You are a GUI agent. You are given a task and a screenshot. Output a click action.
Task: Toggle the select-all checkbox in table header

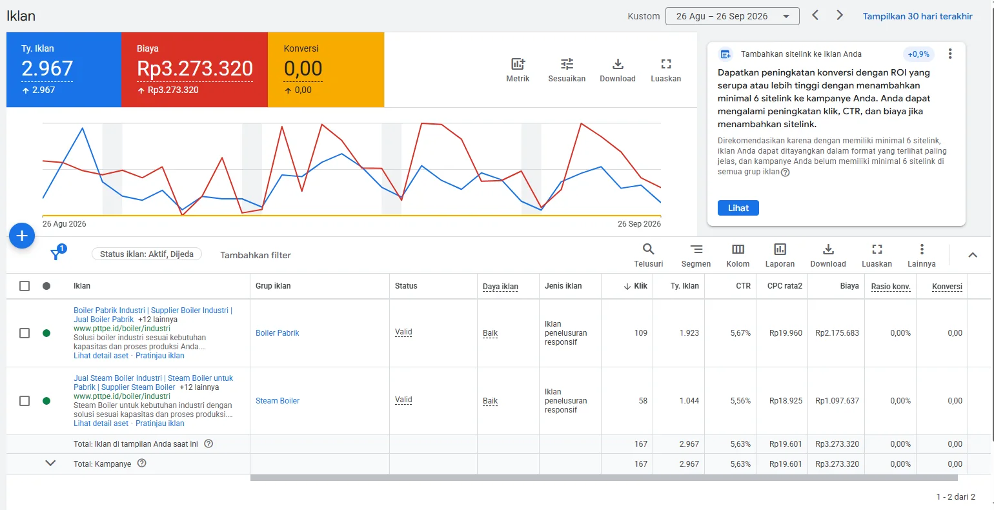[25, 286]
